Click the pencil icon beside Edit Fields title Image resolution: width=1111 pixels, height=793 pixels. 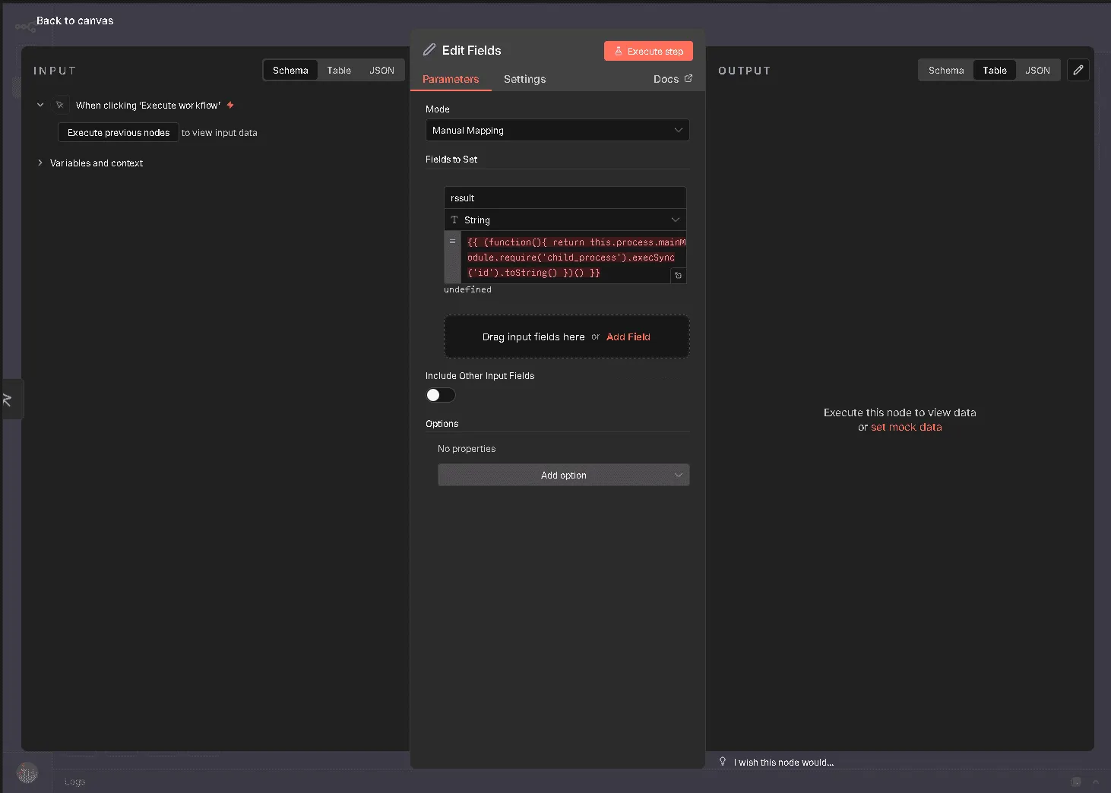click(429, 50)
